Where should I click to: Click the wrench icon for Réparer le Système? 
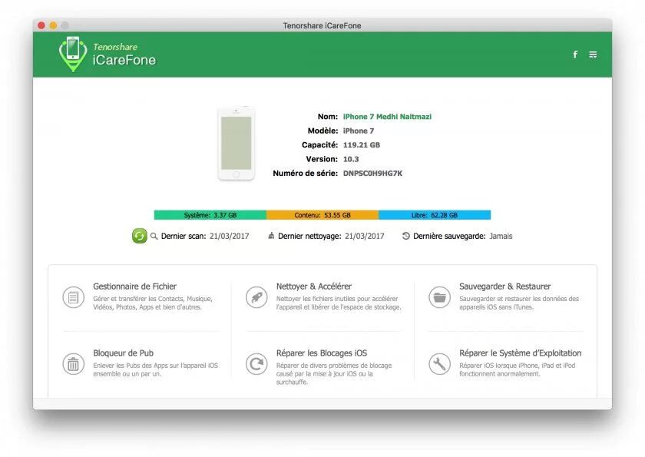tap(440, 364)
